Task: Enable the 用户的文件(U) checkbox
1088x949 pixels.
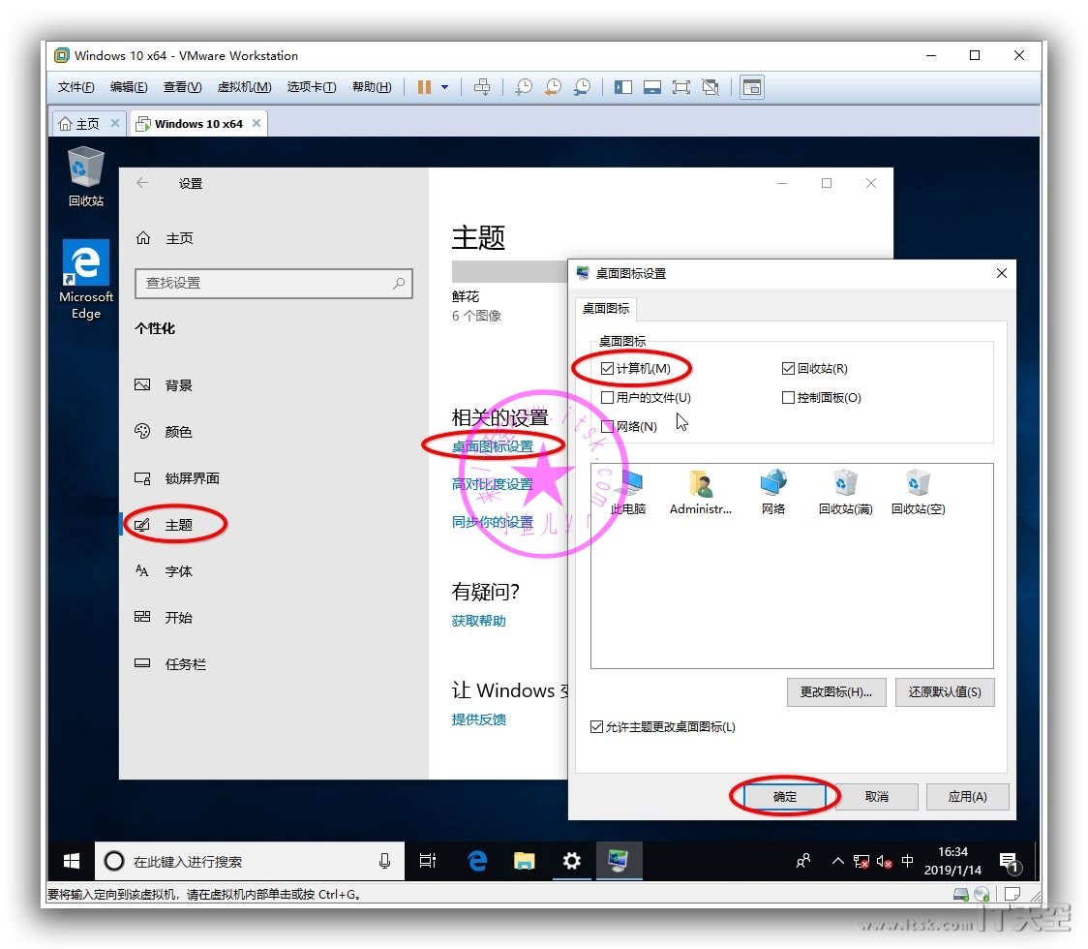Action: pyautogui.click(x=607, y=398)
